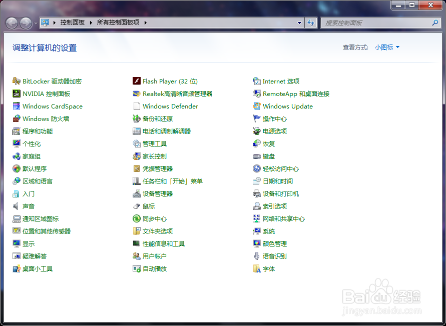Click the 鼠标 mouse icon

(x=137, y=206)
